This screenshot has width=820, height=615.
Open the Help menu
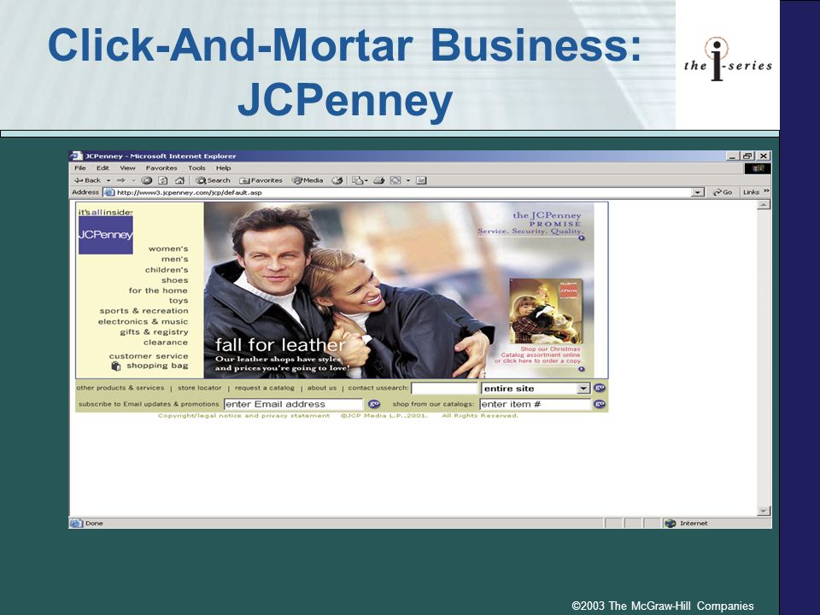click(x=223, y=168)
